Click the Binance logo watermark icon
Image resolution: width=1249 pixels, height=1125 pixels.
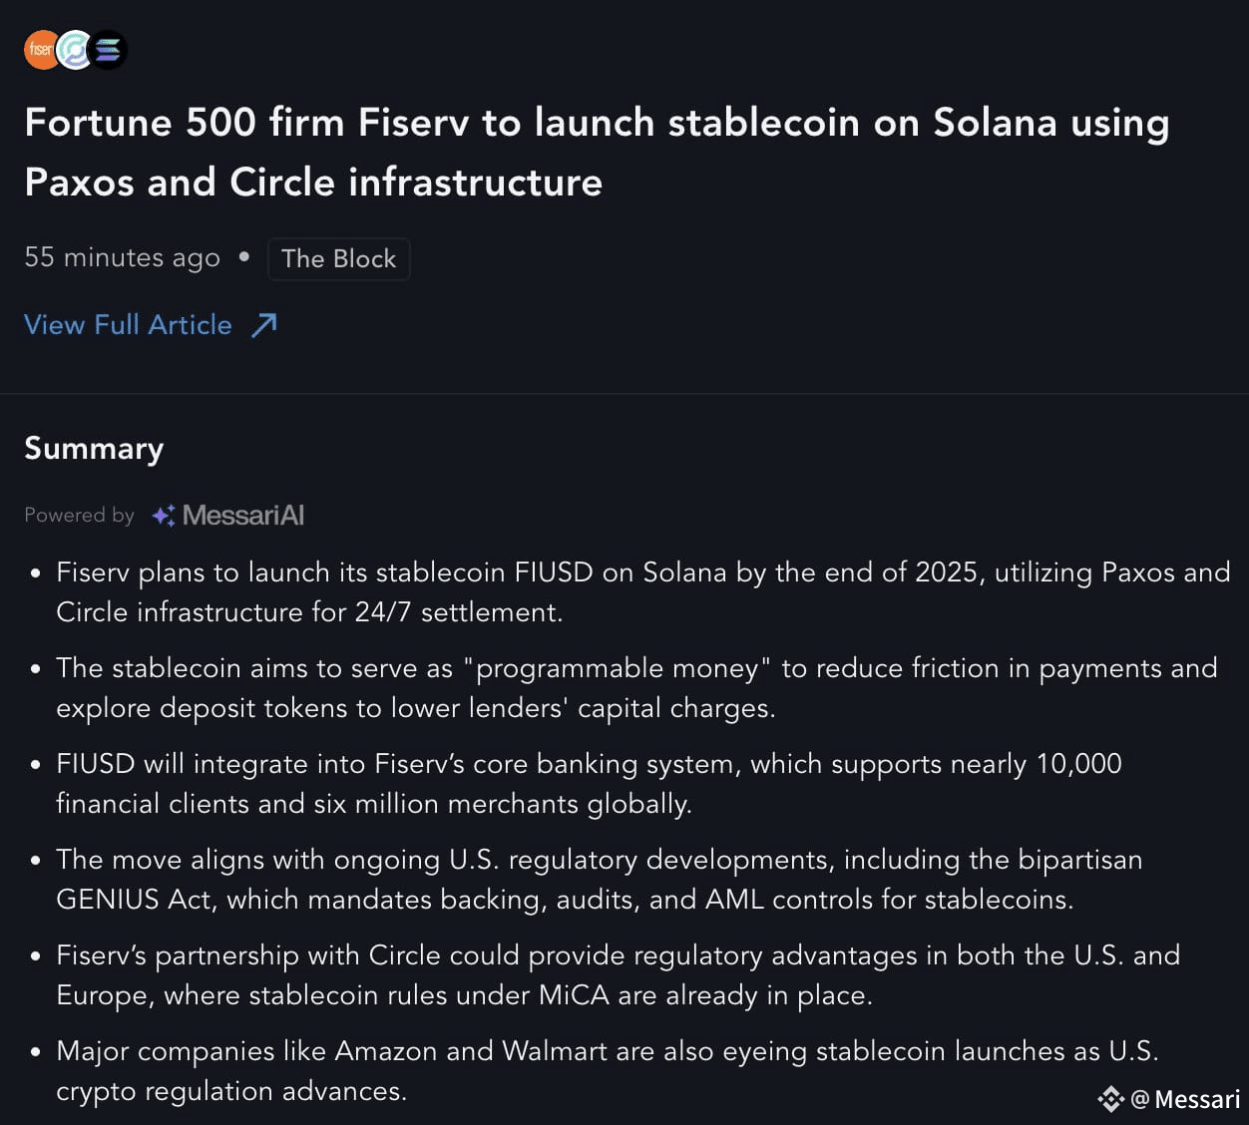(1110, 1099)
